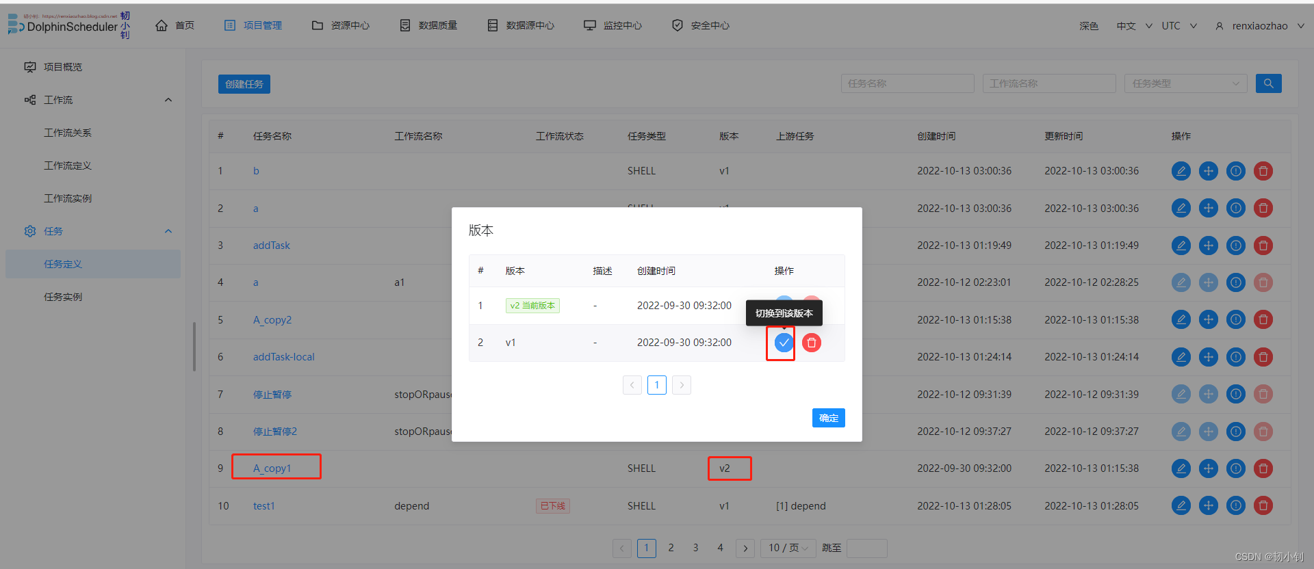Screen dimensions: 1314x569
Task: Open the UTC timezone dropdown
Action: point(1179,26)
